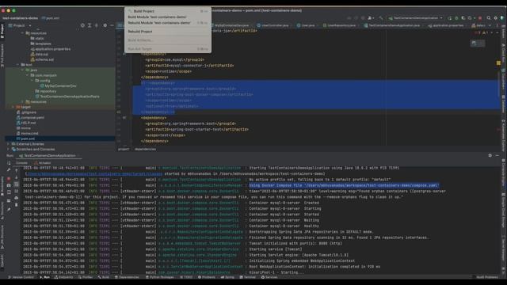Click dependencies breadcrumb below editor
The width and height of the screenshot is (507, 285).
(x=145, y=150)
